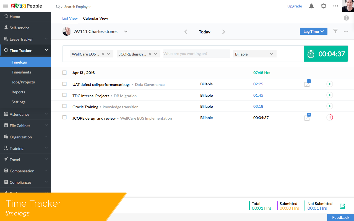
Task: Click the help question mark icon
Action: (346, 18)
